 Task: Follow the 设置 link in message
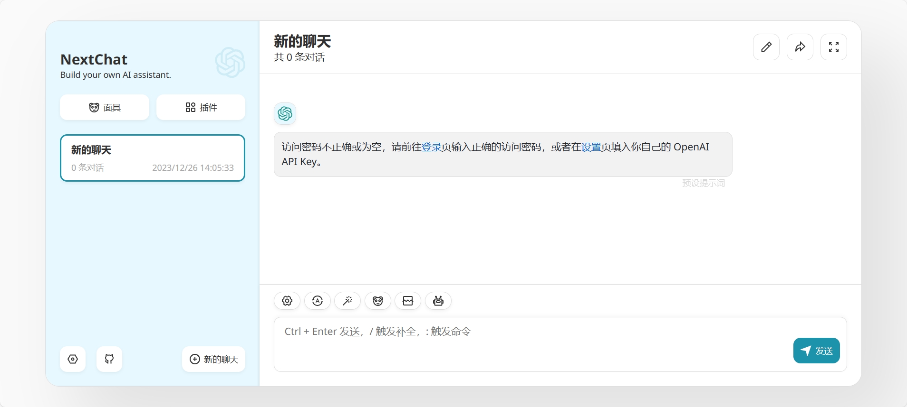coord(591,147)
